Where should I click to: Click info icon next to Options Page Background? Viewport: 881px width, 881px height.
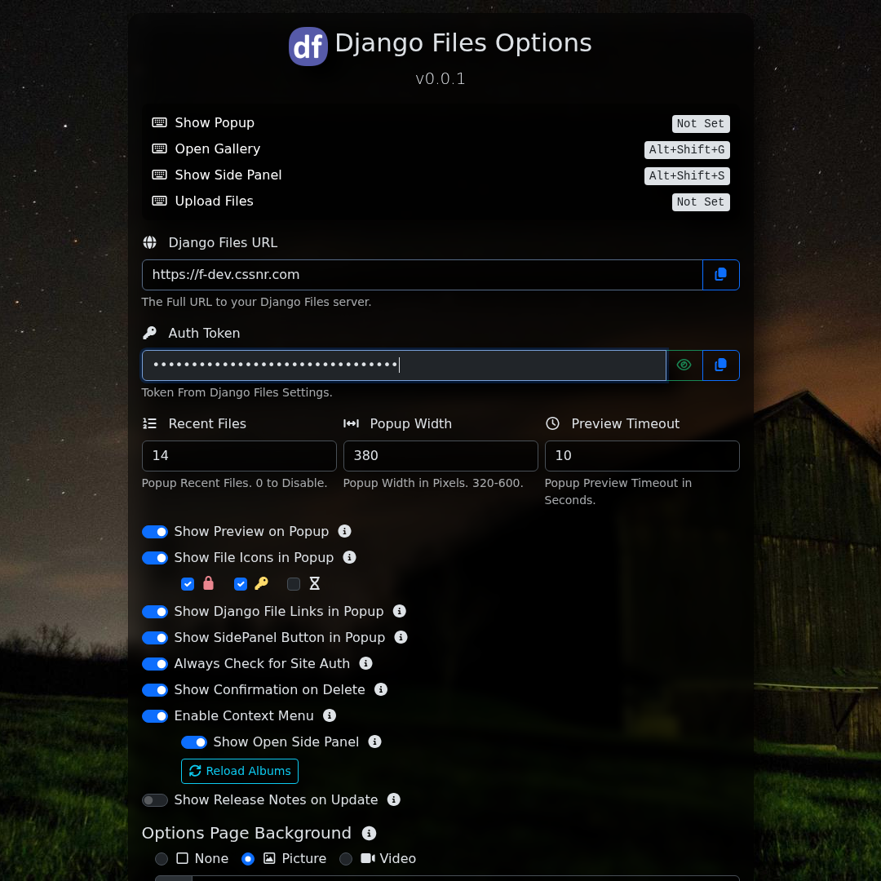click(369, 833)
